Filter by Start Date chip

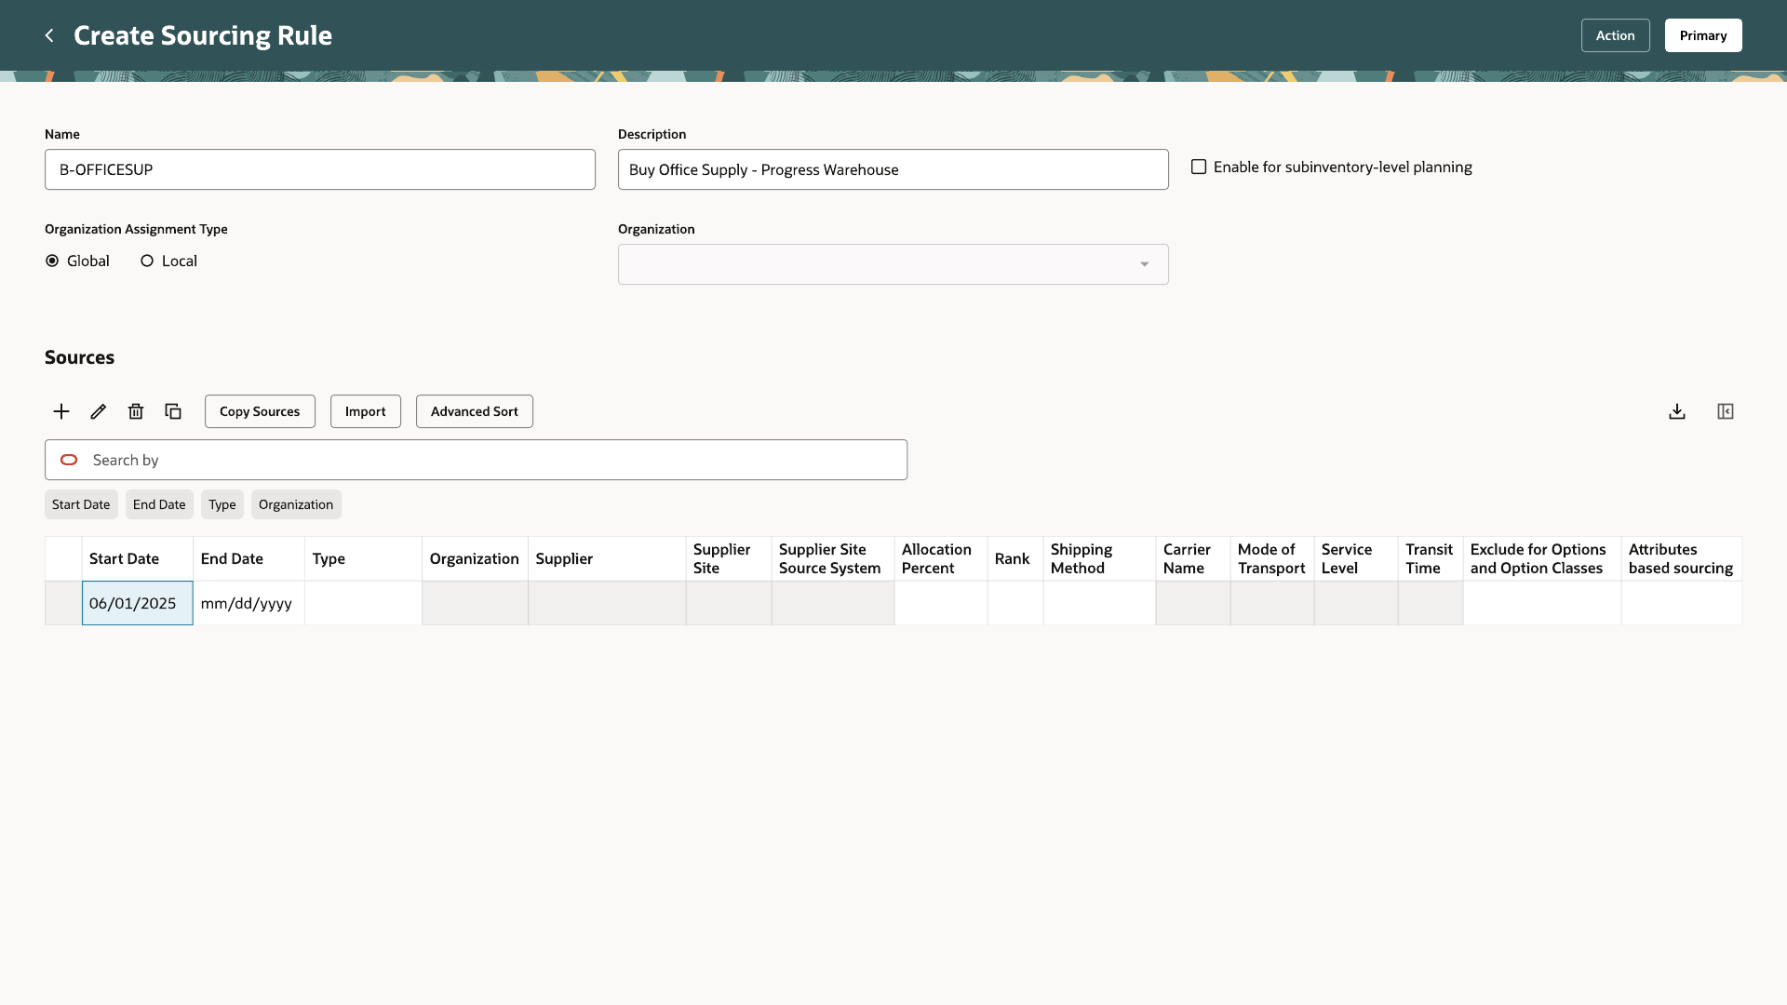coord(81,504)
